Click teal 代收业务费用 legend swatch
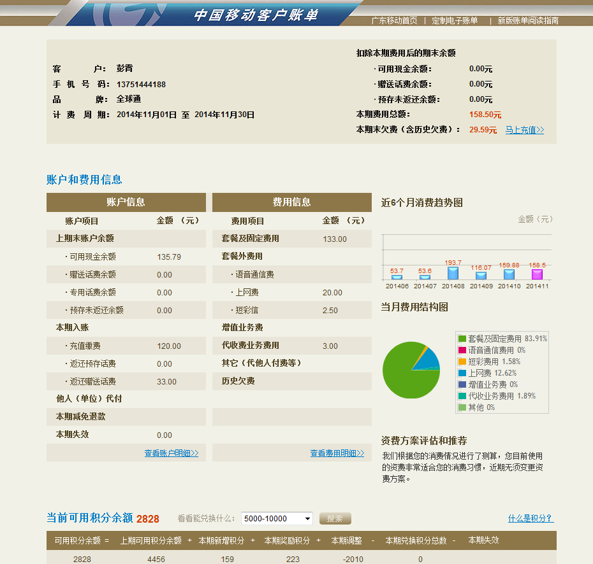 (462, 396)
